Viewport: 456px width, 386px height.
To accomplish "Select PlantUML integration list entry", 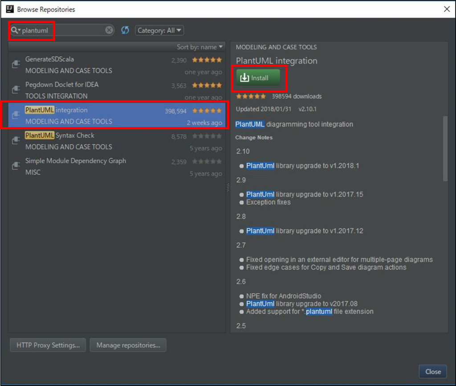I will [x=117, y=115].
